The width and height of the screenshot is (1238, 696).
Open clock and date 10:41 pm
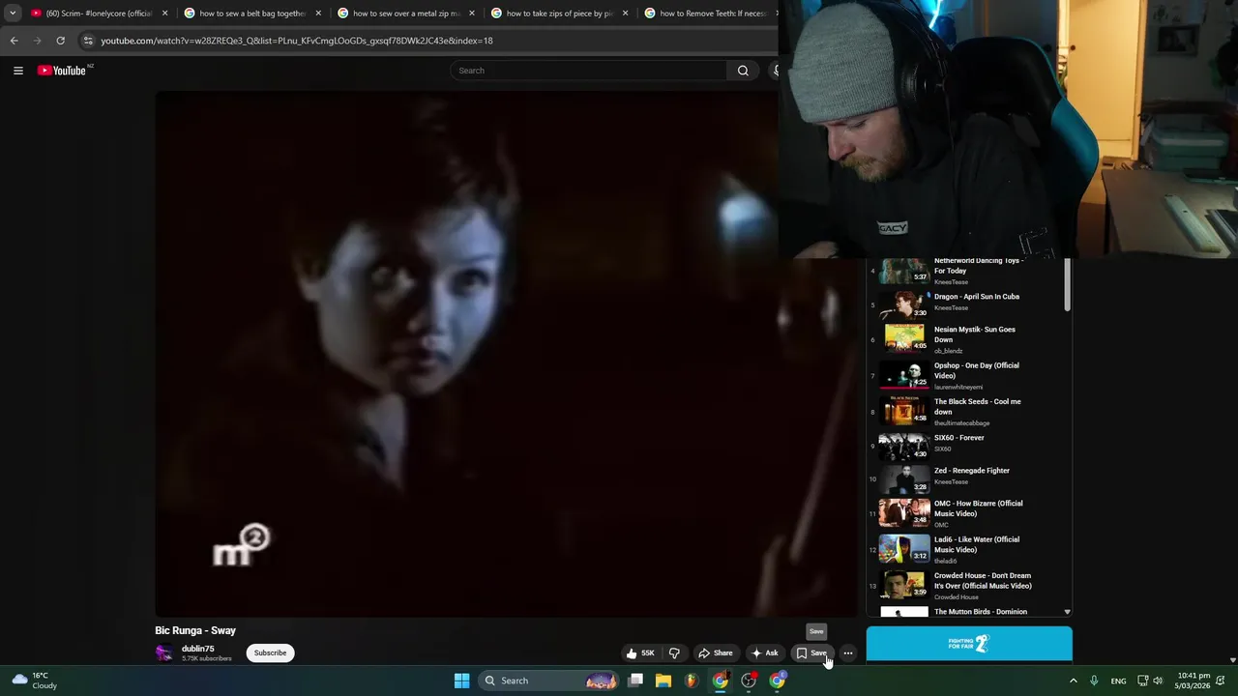[1193, 681]
